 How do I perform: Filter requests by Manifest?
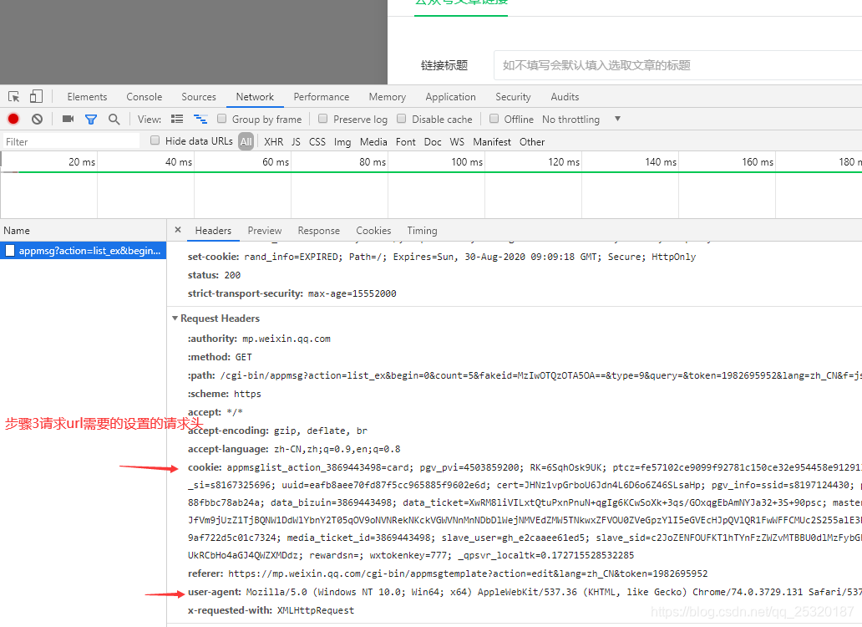(491, 142)
